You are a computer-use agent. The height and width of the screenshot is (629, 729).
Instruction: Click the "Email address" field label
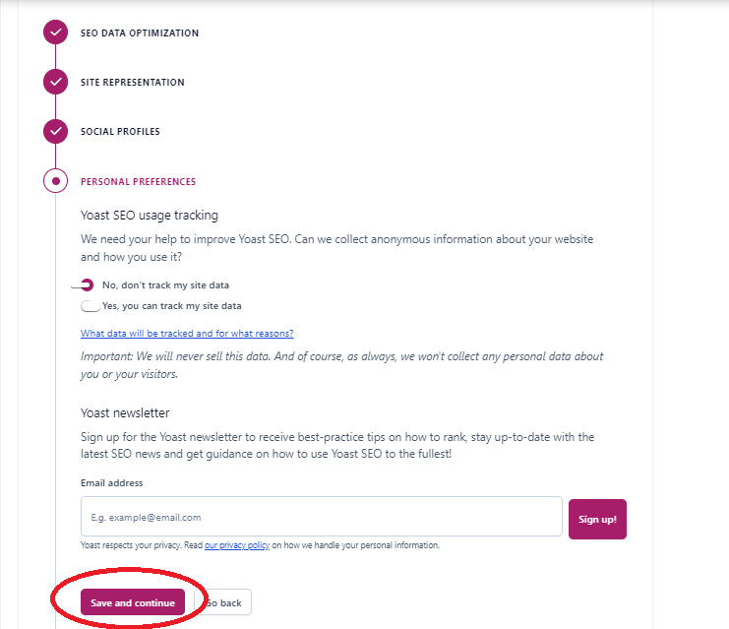pos(111,483)
